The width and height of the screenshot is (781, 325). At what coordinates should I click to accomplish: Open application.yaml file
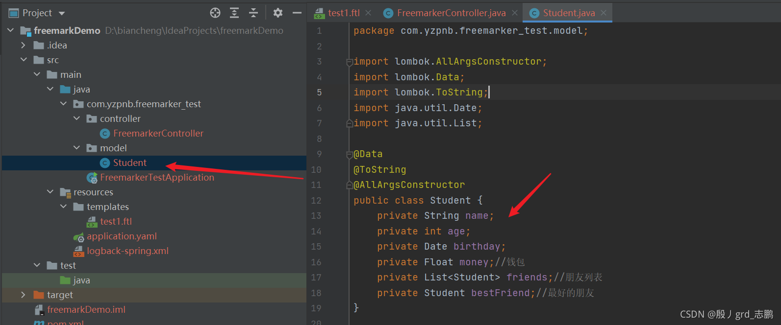click(x=122, y=236)
